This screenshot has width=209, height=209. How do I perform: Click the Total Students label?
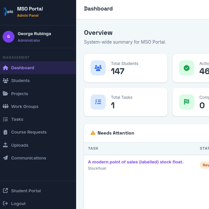(x=125, y=64)
